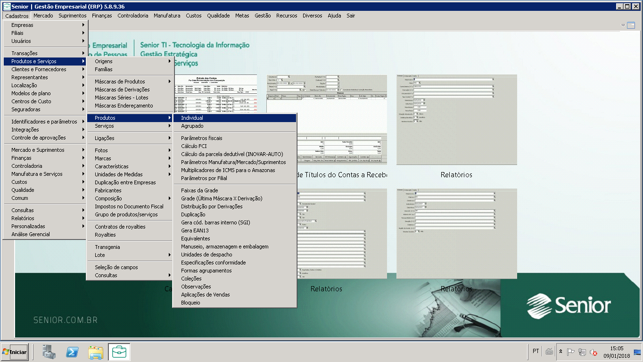Select Equivalentes menu entry
The width and height of the screenshot is (643, 362).
(x=235, y=239)
